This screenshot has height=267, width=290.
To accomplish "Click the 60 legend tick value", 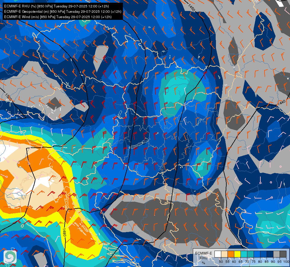I will point(234,262).
